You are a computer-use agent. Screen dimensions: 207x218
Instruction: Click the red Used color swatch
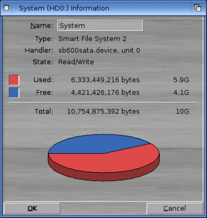(14, 80)
